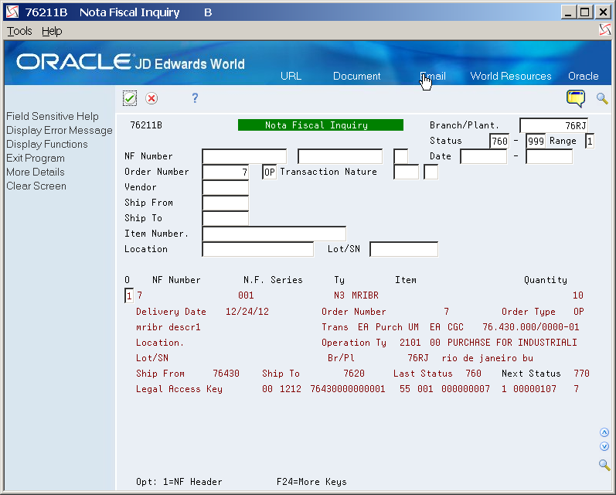616x495 pixels.
Task: Click the magnifier icon in the top toolbar
Action: pos(602,98)
